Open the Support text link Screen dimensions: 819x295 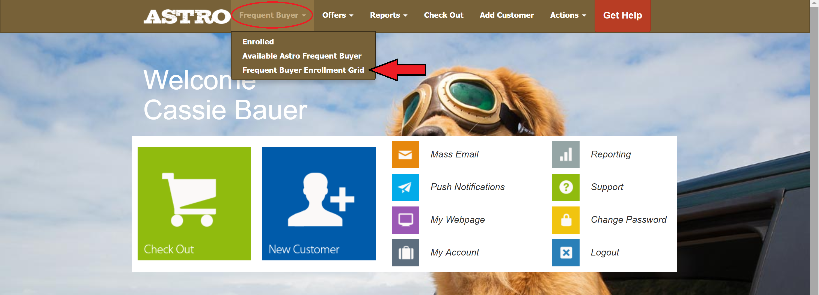coord(607,187)
